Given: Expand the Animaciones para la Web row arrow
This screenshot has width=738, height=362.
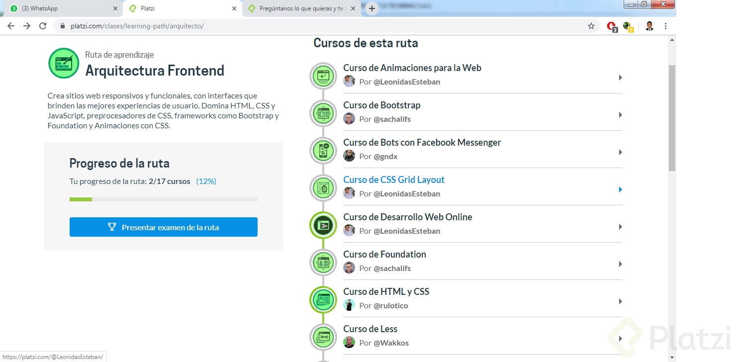Looking at the screenshot, I should point(620,78).
